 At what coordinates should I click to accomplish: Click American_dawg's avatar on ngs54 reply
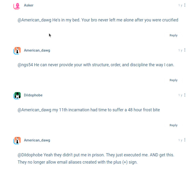point(17,51)
